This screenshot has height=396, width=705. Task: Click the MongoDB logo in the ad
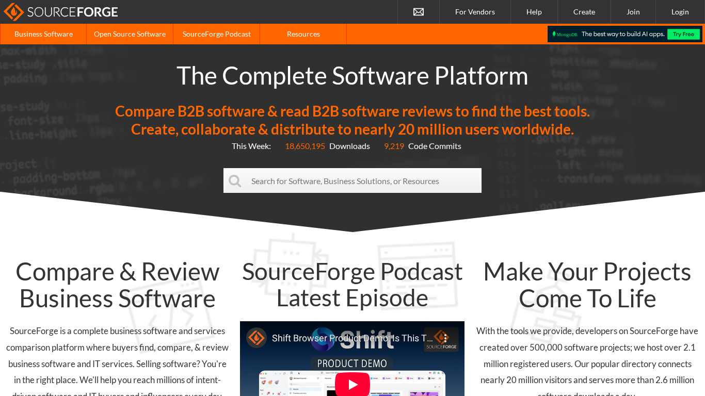[x=565, y=34]
